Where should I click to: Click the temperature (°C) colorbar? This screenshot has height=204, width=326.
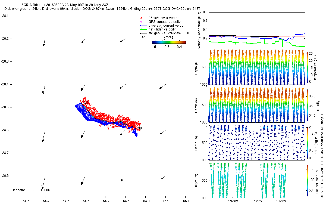tap(307, 68)
